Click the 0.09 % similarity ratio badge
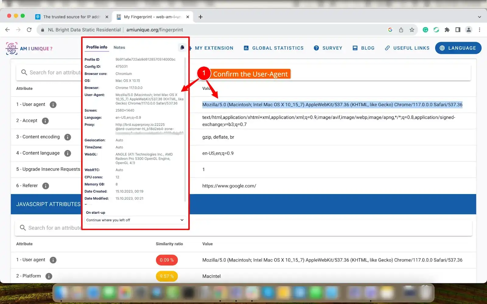The width and height of the screenshot is (487, 304). (167, 260)
